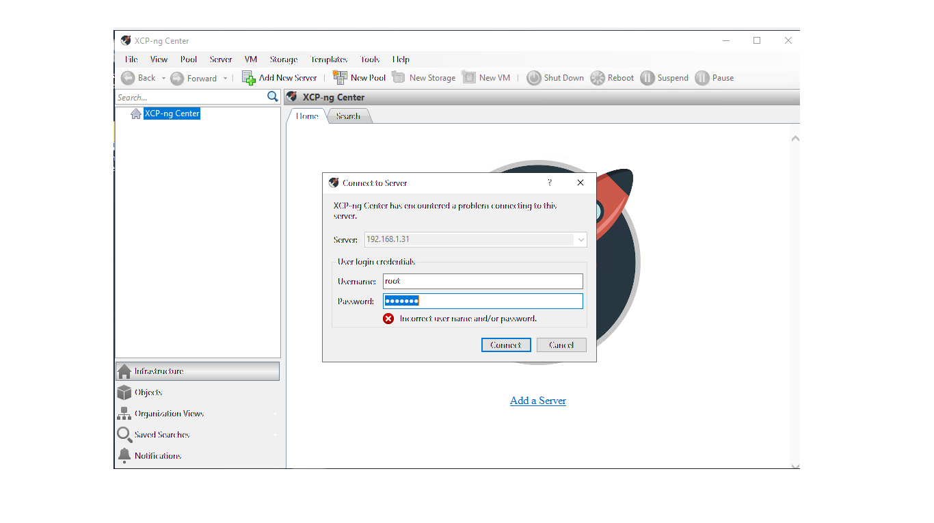Expand the Saved Searches submenu arrow
Screen dimensions: 934x523
tap(275, 435)
